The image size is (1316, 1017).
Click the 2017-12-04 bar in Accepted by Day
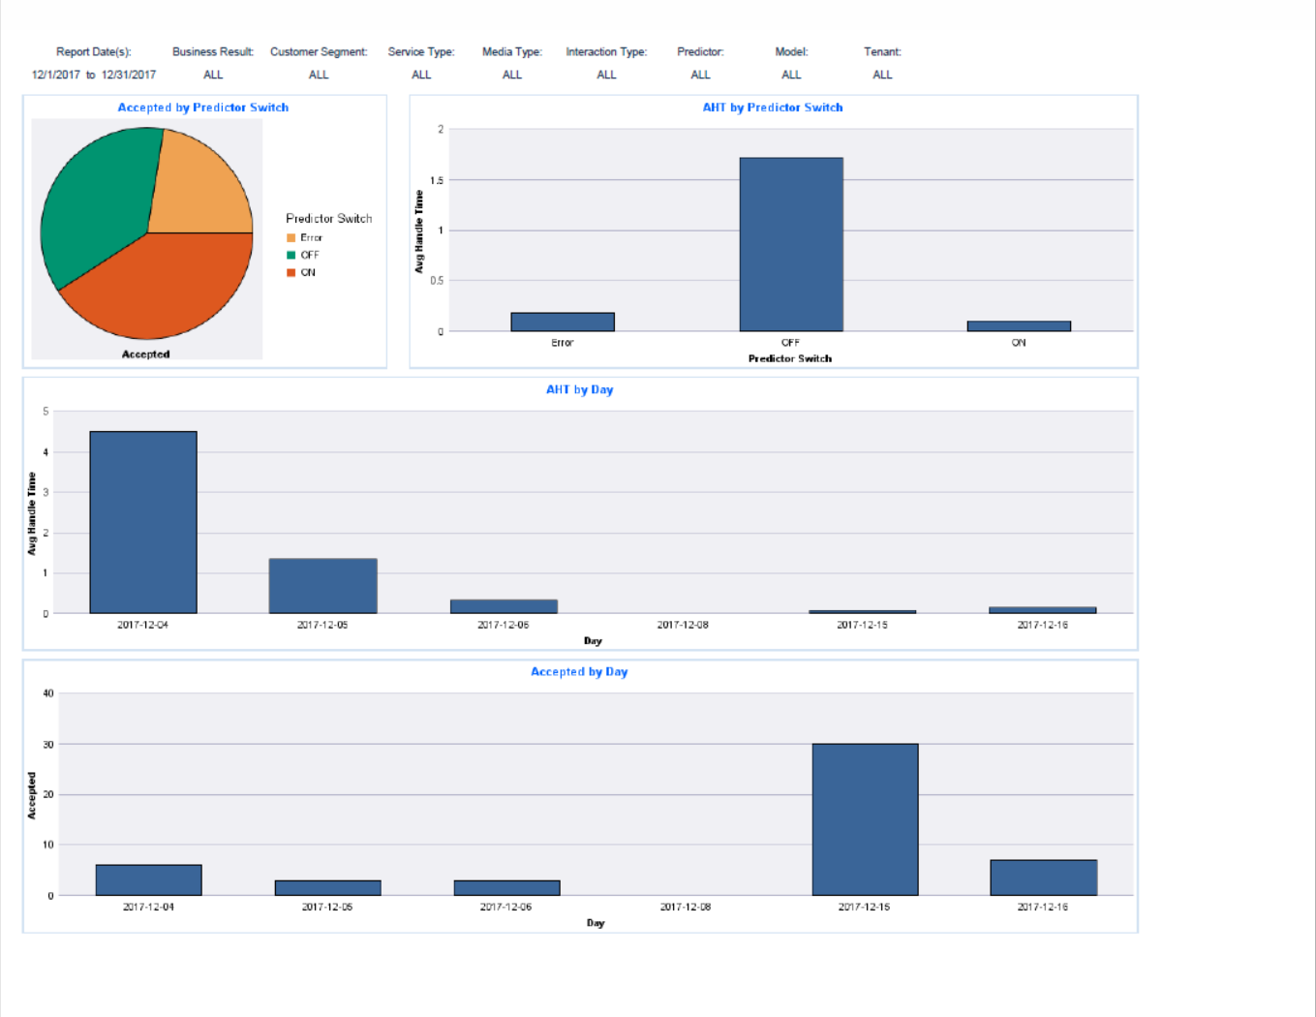click(x=149, y=880)
